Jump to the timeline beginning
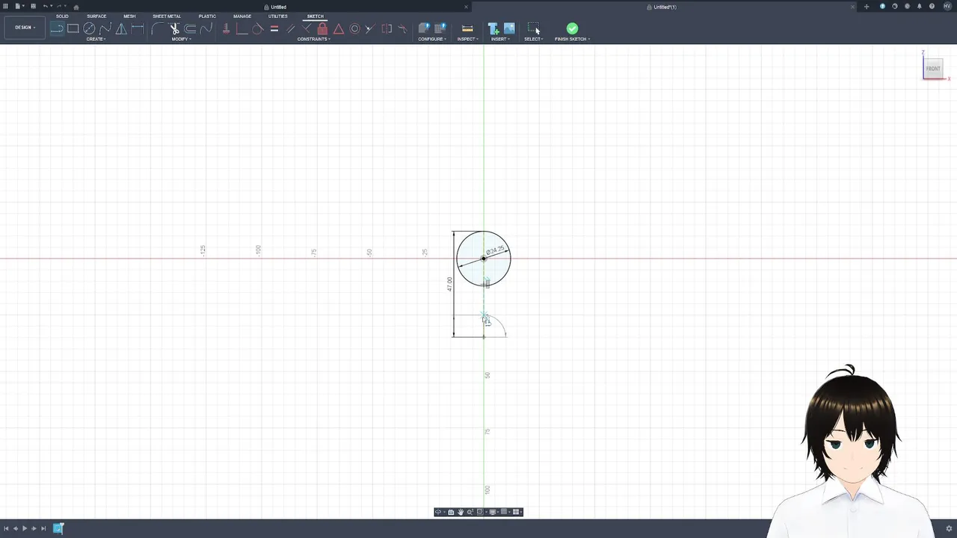 coord(6,528)
